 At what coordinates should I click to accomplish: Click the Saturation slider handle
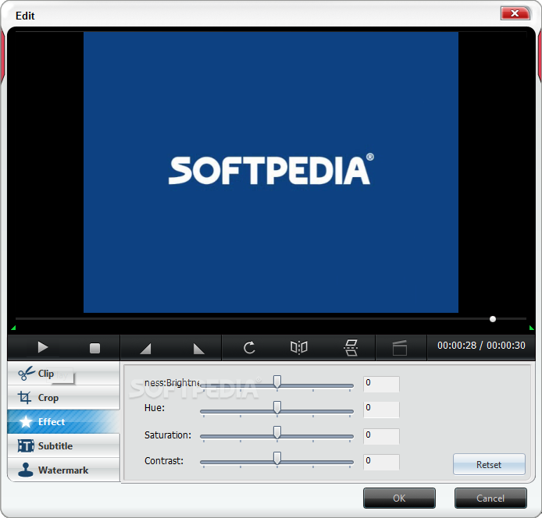pyautogui.click(x=277, y=432)
